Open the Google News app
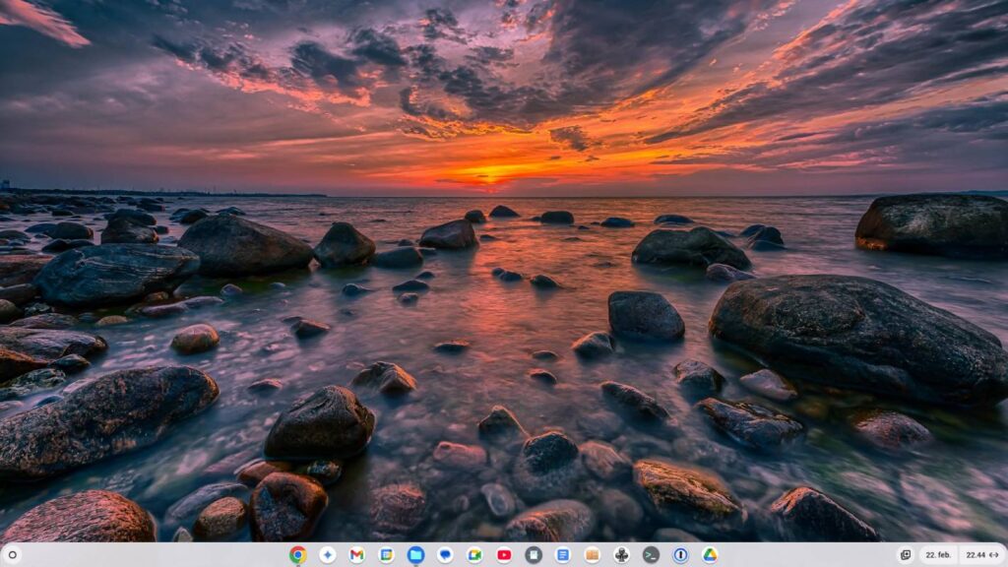The width and height of the screenshot is (1008, 567). pyautogui.click(x=386, y=555)
